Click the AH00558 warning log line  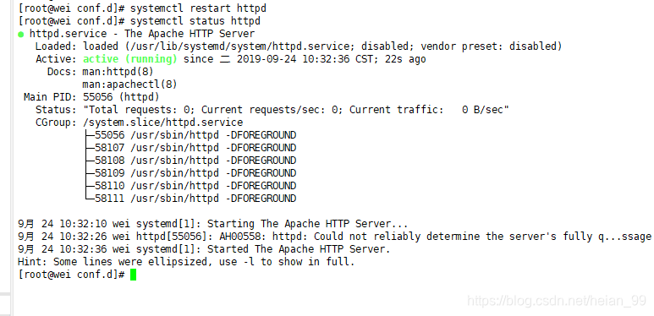coord(334,237)
